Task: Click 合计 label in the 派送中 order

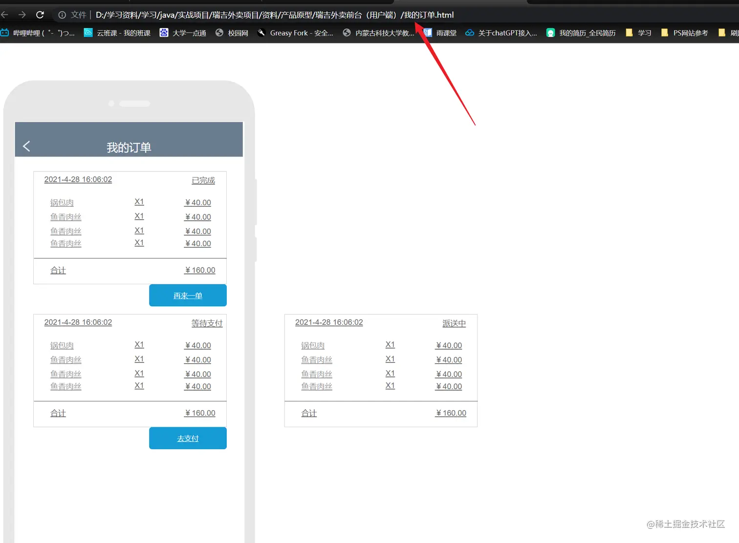Action: tap(309, 414)
